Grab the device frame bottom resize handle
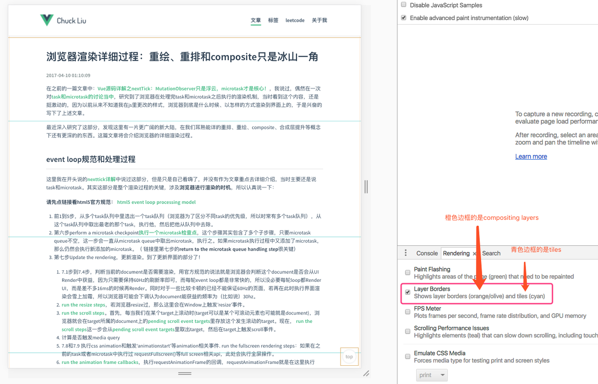The width and height of the screenshot is (598, 384). click(x=185, y=373)
